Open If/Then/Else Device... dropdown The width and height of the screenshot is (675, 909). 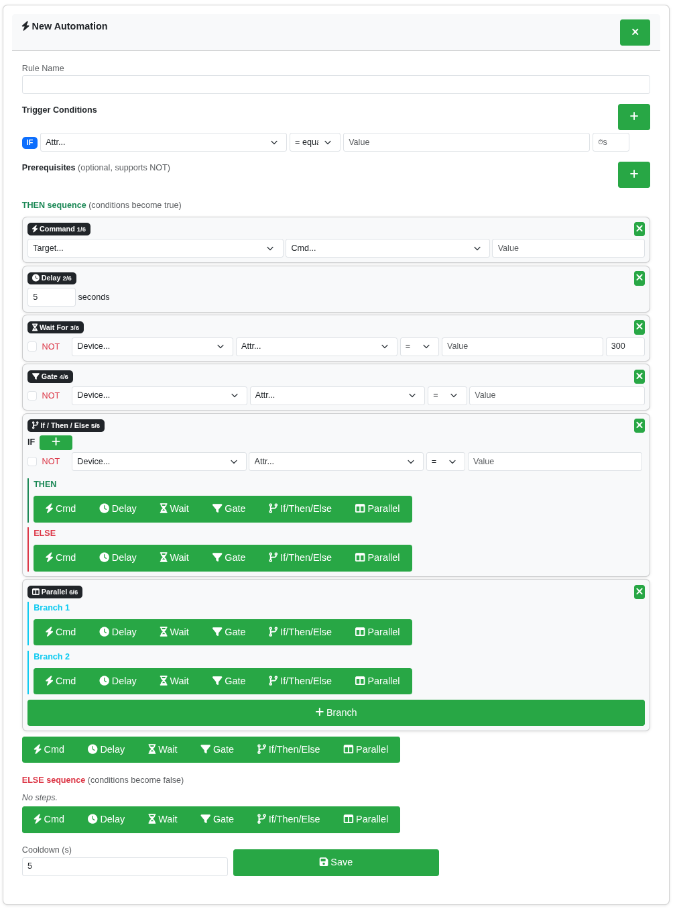pyautogui.click(x=159, y=462)
